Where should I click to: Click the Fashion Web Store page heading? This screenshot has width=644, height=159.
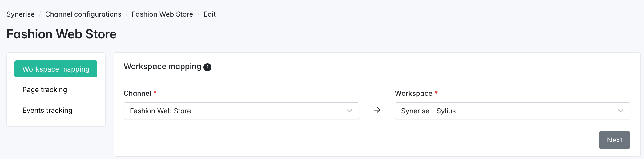point(62,34)
